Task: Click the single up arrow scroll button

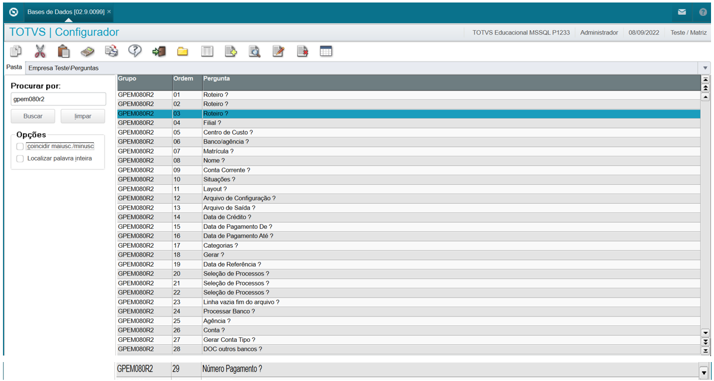Action: click(x=706, y=97)
